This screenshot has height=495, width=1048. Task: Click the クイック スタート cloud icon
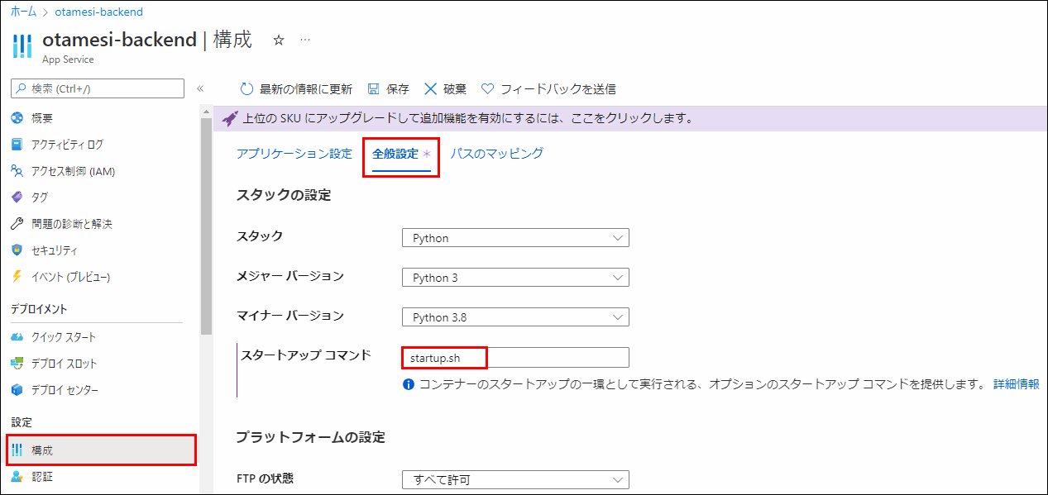(17, 337)
